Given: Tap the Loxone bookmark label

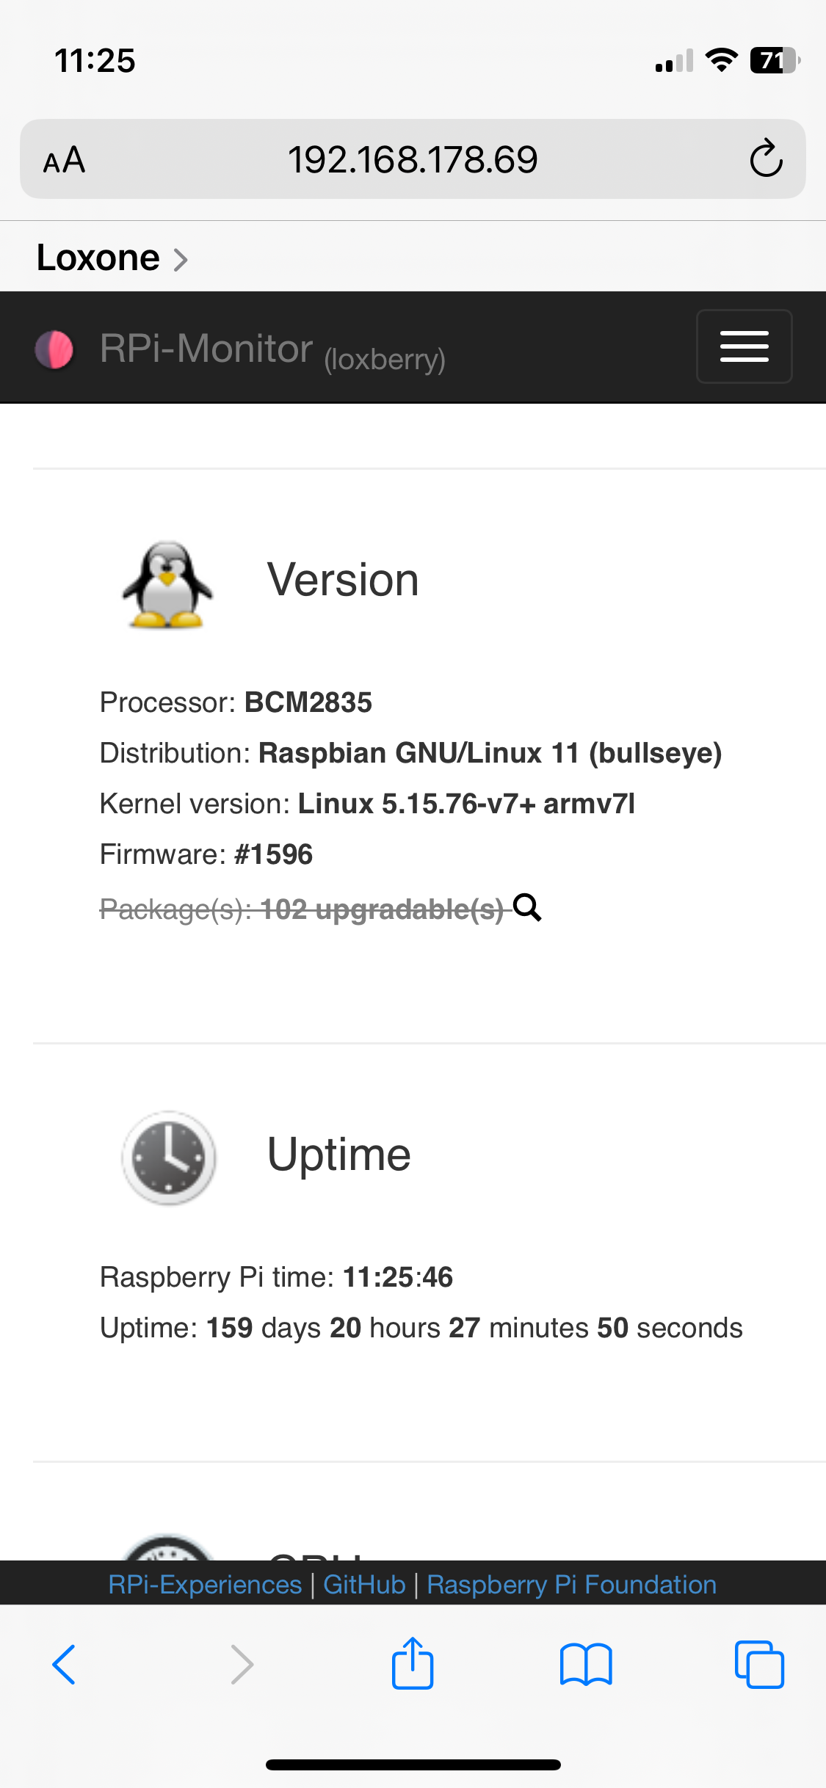Looking at the screenshot, I should click(98, 258).
